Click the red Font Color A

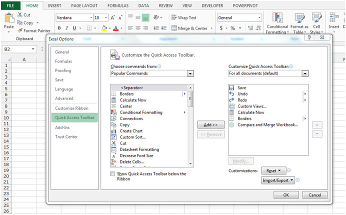[115, 28]
